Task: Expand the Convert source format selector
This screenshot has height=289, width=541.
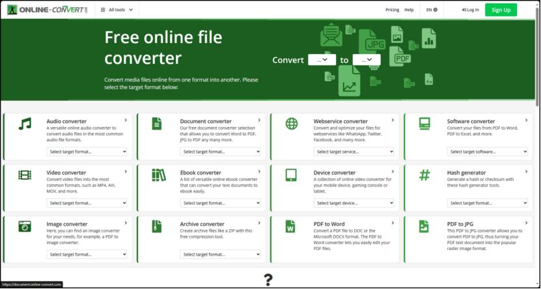Action: coord(322,60)
